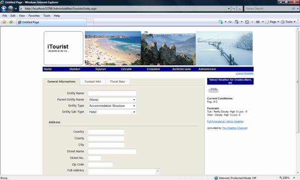300x180 pixels.
Task: Open the Tools gear command button
Action: [288, 22]
